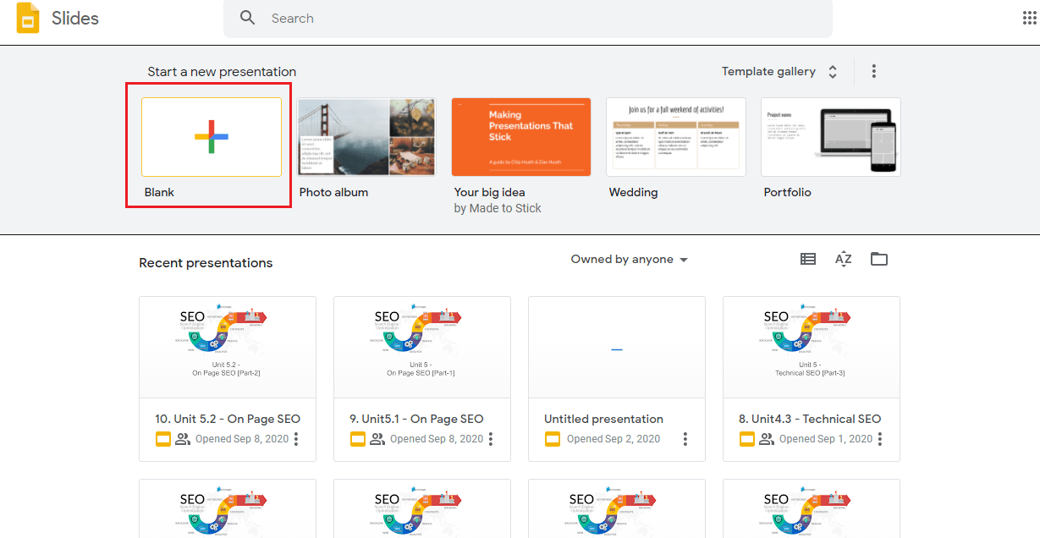The image size is (1040, 538).
Task: Click the Slides file icon under 10. Unit 5.2
Action: pyautogui.click(x=163, y=439)
